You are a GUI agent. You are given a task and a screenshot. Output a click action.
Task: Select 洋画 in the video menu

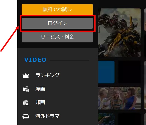coord(40,89)
